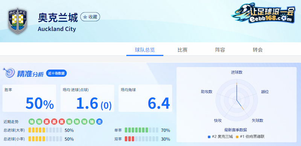Click the 助攻数 radar chart label
Image resolution: width=301 pixels, height=146 pixels.
(x=207, y=92)
